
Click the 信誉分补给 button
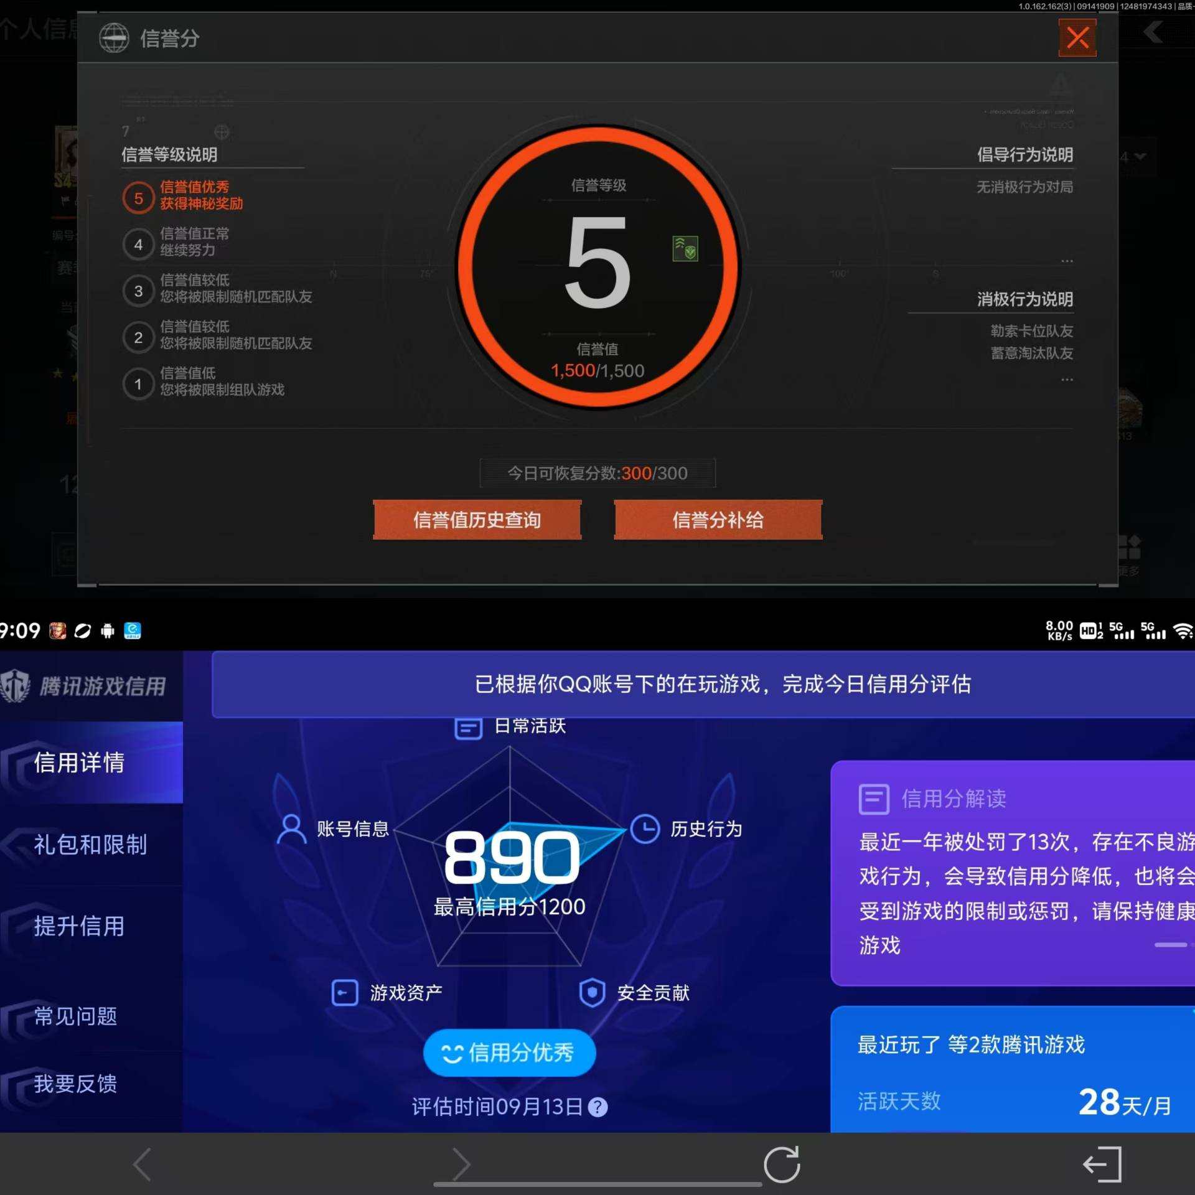tap(717, 520)
